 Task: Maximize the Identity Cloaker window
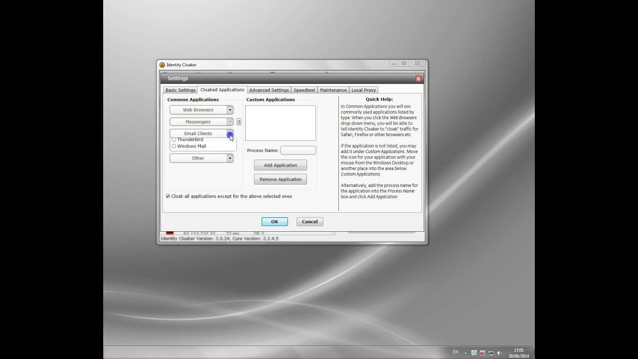tap(404, 64)
